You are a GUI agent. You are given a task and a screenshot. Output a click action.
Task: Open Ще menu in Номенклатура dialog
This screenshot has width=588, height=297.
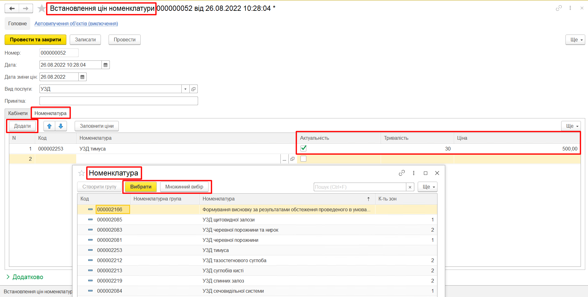click(428, 187)
